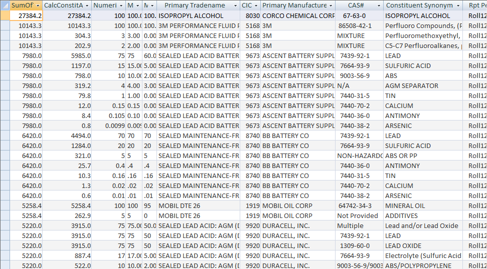Click the Numeri value 0.105
The height and width of the screenshot is (269, 487).
pos(109,116)
